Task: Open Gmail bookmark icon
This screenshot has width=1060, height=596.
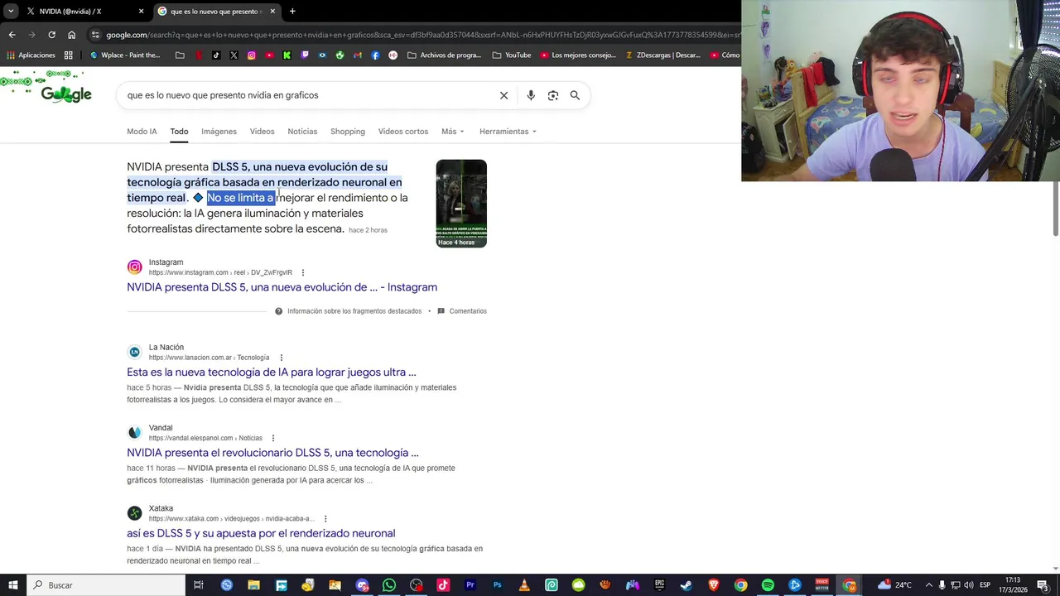Action: (358, 55)
